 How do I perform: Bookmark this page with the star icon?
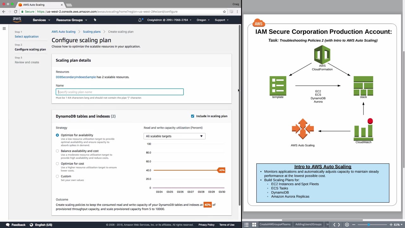point(224,12)
